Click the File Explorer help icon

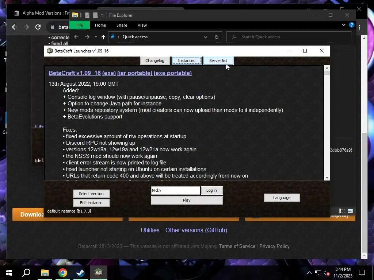[x=352, y=25]
